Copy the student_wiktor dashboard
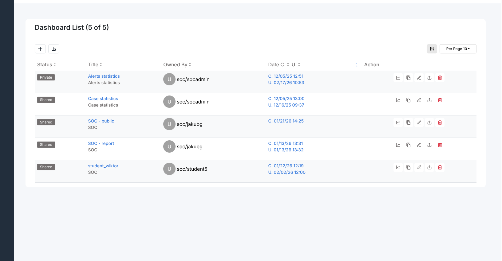Image resolution: width=502 pixels, height=261 pixels. click(409, 167)
